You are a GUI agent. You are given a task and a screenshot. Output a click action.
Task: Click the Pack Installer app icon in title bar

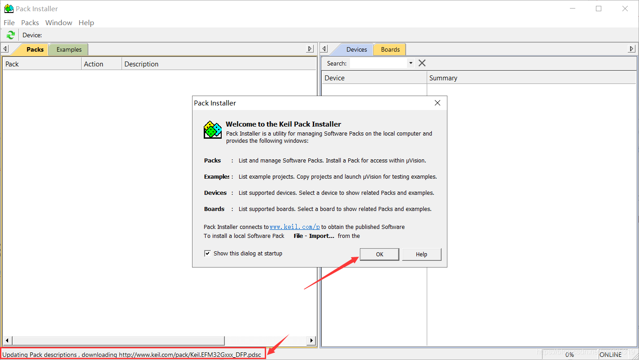tap(9, 9)
